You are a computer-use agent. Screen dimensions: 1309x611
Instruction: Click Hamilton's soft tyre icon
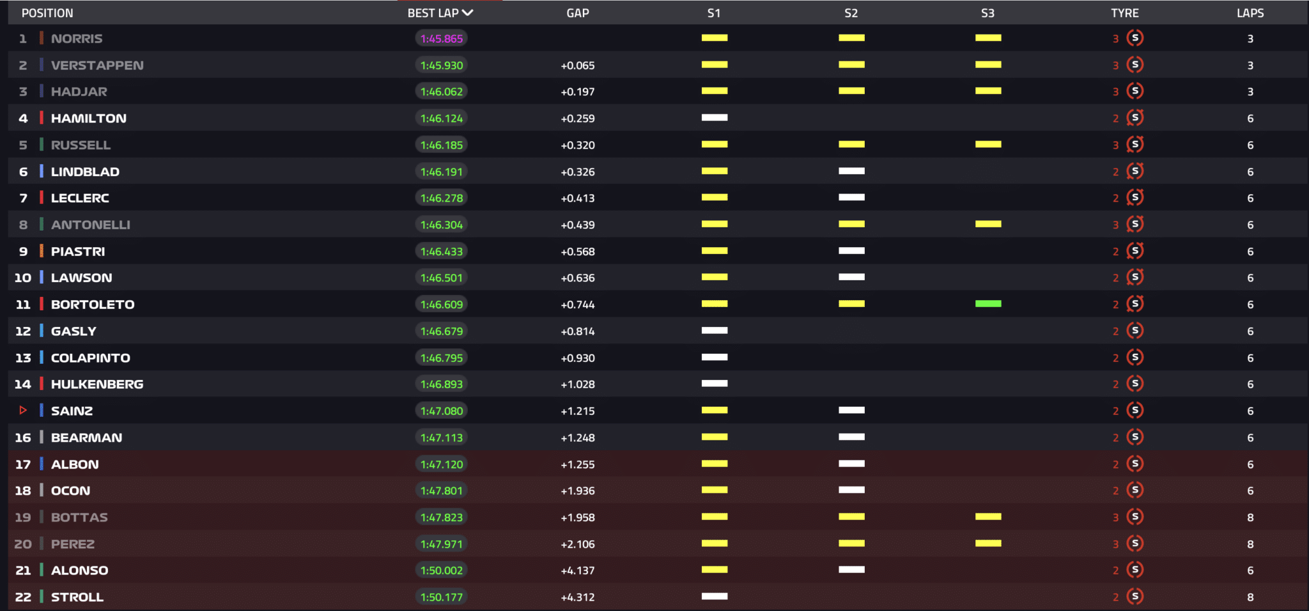[x=1135, y=118]
